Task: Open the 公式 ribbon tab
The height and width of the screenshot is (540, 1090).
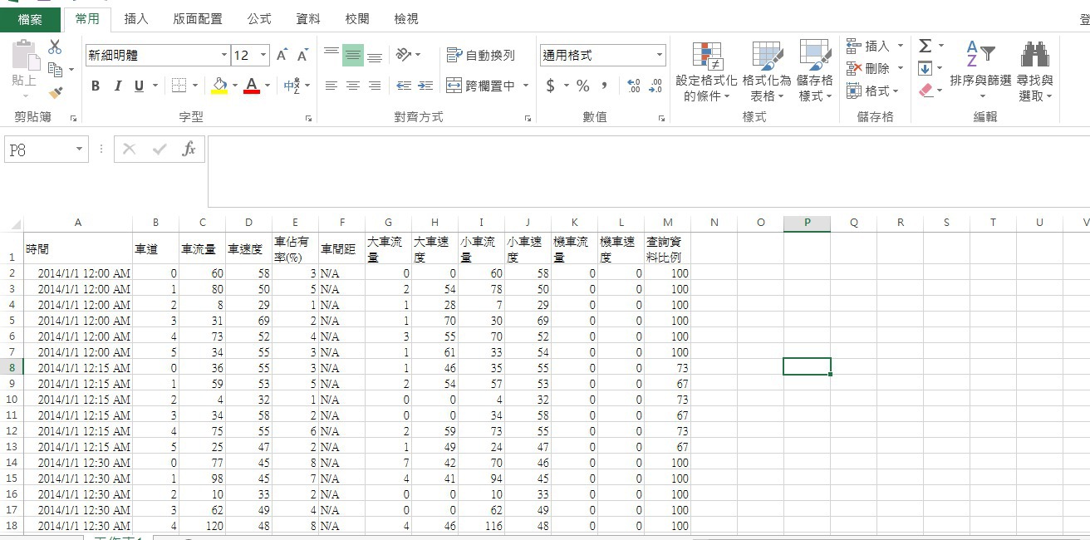Action: click(x=259, y=19)
